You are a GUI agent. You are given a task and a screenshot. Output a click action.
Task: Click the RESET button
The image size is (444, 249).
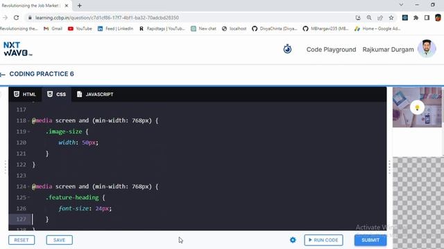pos(22,240)
